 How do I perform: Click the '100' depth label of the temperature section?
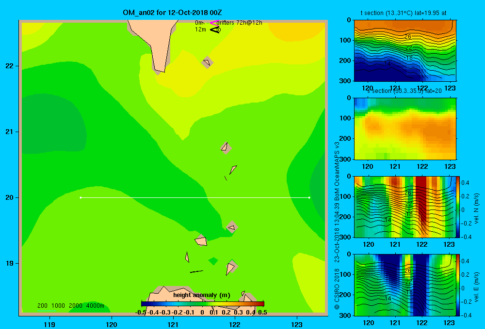coord(346,40)
